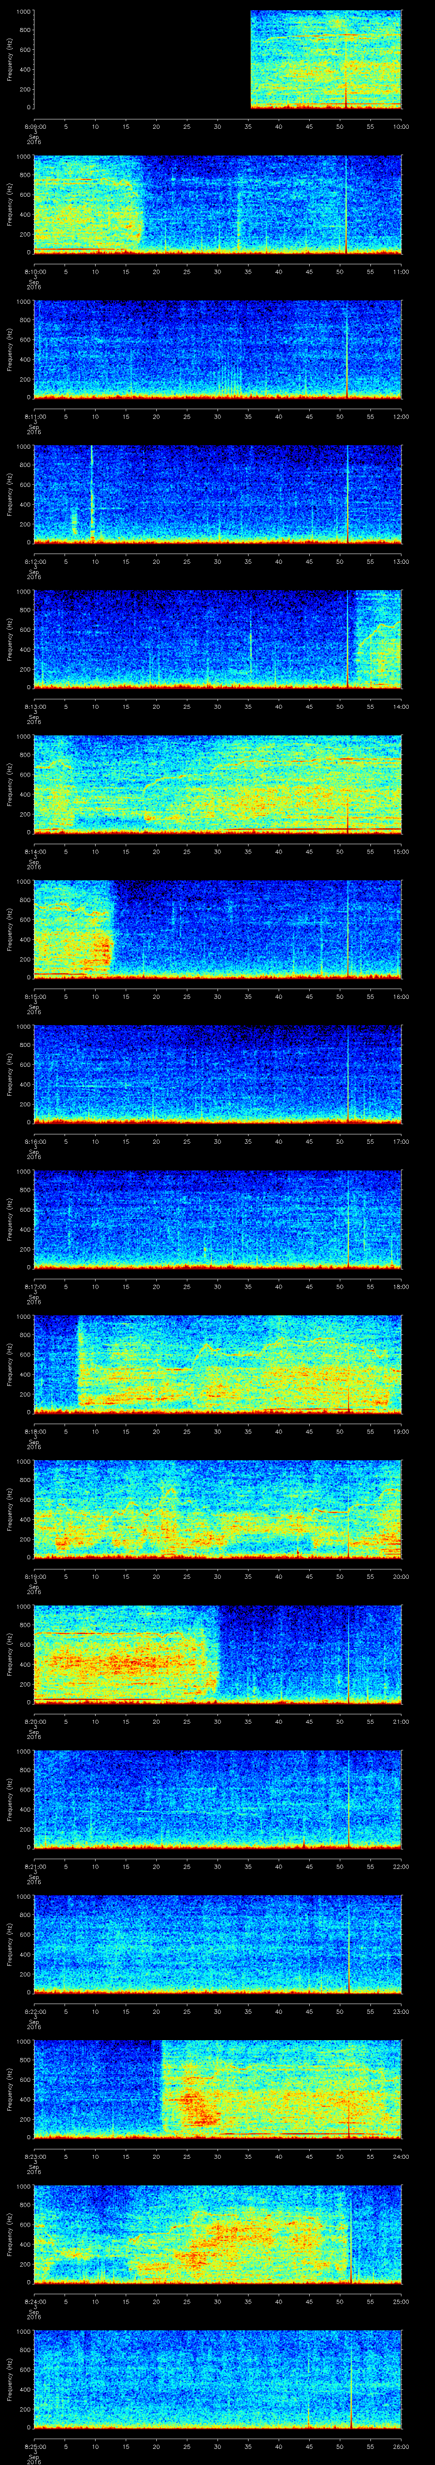This screenshot has height=2465, width=435.
Task: Click the 12:00 end time label
Action: (x=401, y=416)
